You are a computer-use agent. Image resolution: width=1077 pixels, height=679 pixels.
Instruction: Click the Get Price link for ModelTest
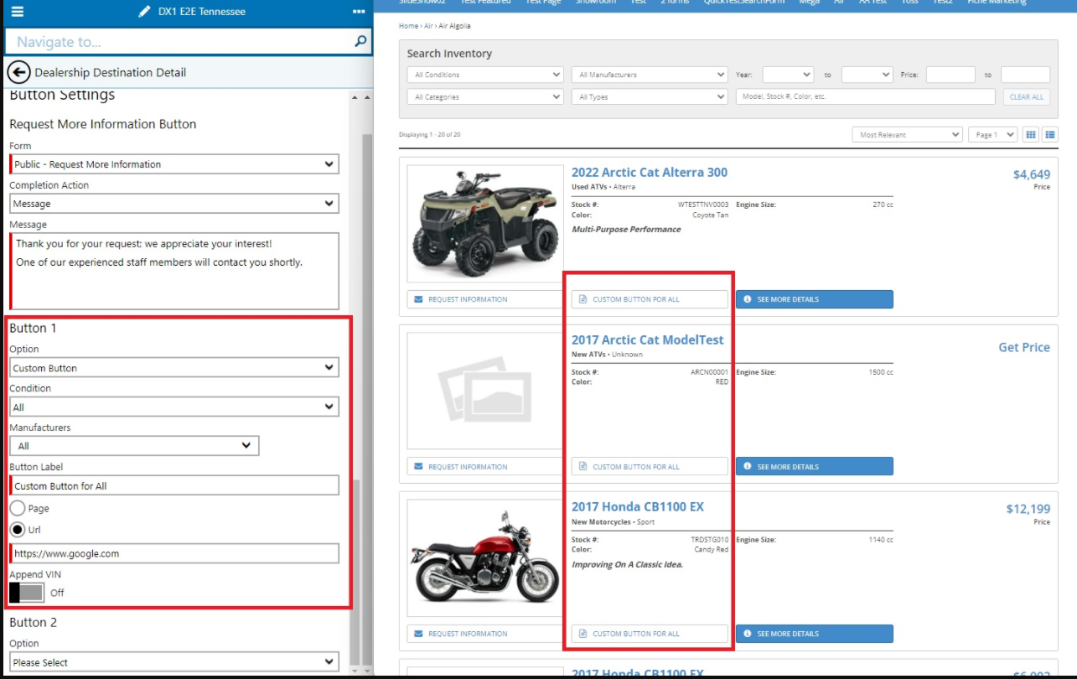tap(1024, 347)
